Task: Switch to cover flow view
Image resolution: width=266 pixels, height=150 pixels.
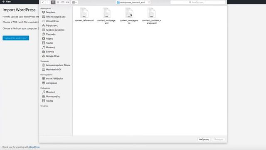Action: pos(67,2)
